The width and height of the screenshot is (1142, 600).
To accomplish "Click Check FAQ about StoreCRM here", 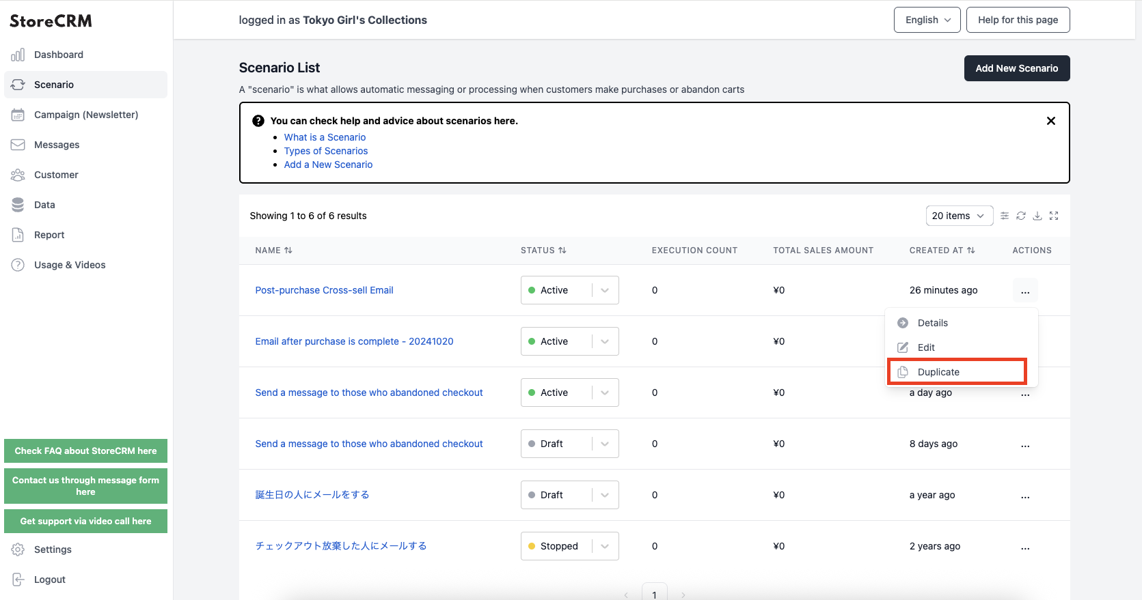I will 85,451.
